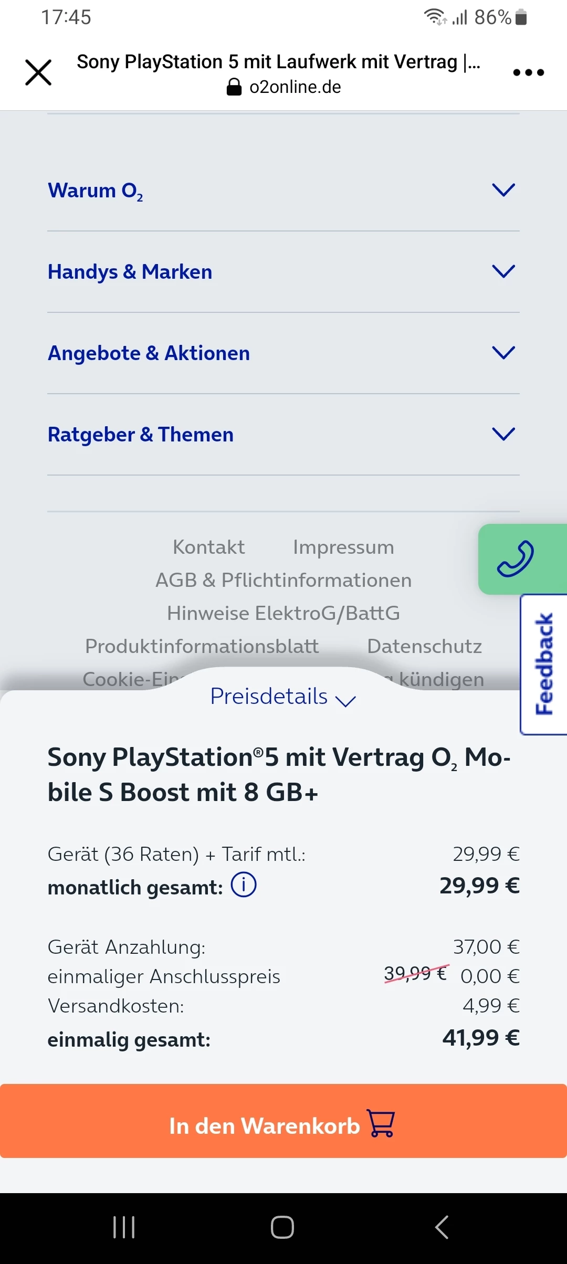This screenshot has height=1264, width=567.
Task: Open the monatlich gesamt info icon
Action: coord(244,885)
